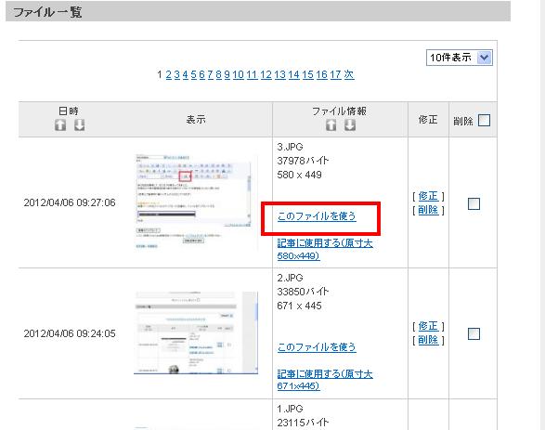The width and height of the screenshot is (545, 430).
Task: Go to page 15
Action: [x=307, y=74]
